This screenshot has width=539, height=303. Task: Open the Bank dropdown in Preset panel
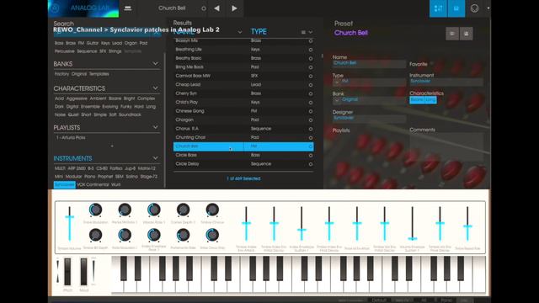click(x=337, y=100)
